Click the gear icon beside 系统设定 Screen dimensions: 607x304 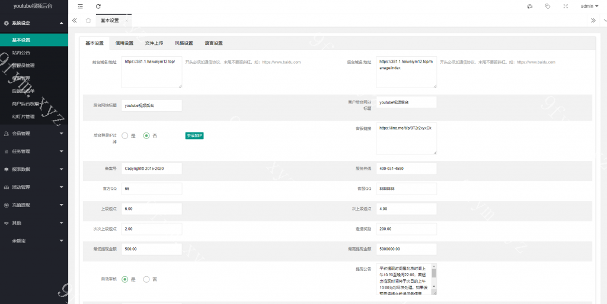coord(6,23)
